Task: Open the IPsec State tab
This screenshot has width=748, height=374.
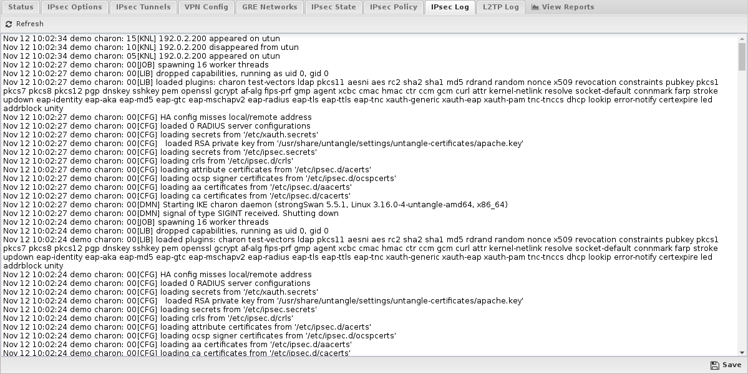Action: point(334,7)
